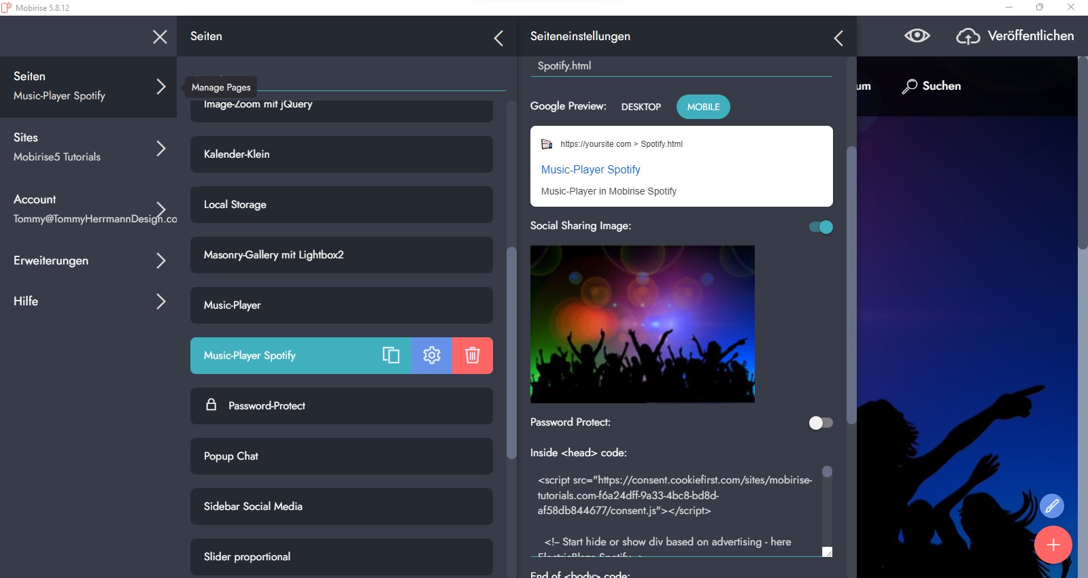Click the Music-Player Spotify preview title link
Viewport: 1088px width, 578px height.
point(591,169)
